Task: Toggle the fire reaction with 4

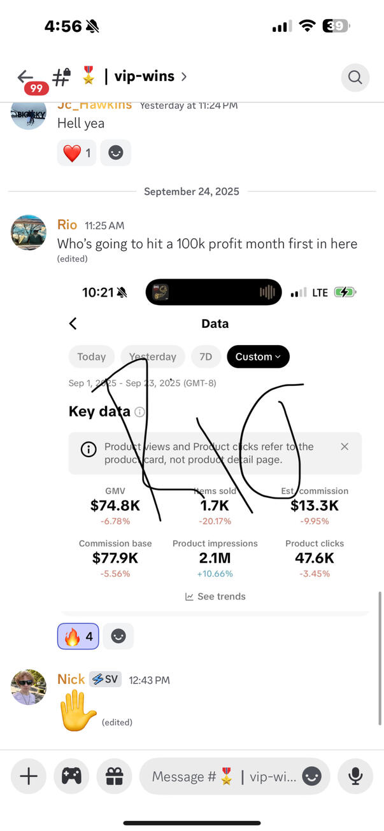Action: (x=78, y=636)
